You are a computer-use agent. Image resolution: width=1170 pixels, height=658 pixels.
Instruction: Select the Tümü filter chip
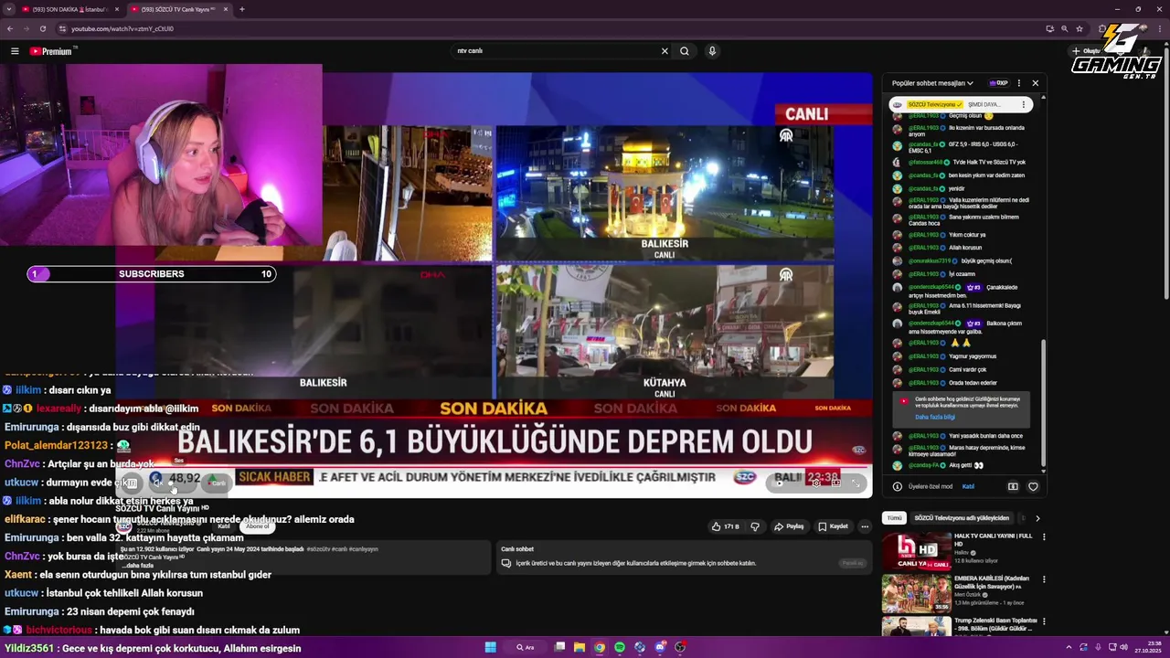[894, 518]
